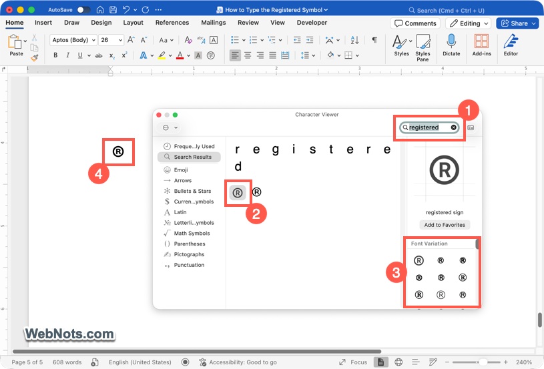Click the Character Viewer search field
Viewport: 544px width, 369px height.
[429, 127]
